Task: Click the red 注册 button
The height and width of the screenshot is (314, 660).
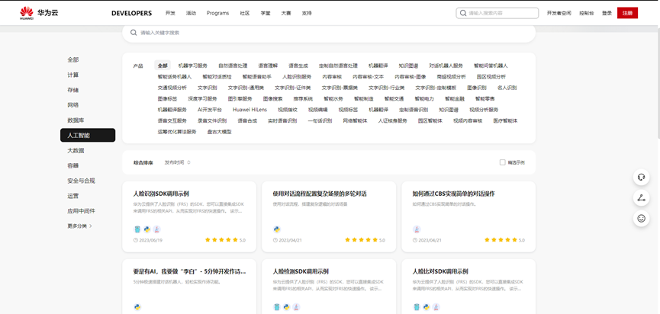Action: (627, 13)
